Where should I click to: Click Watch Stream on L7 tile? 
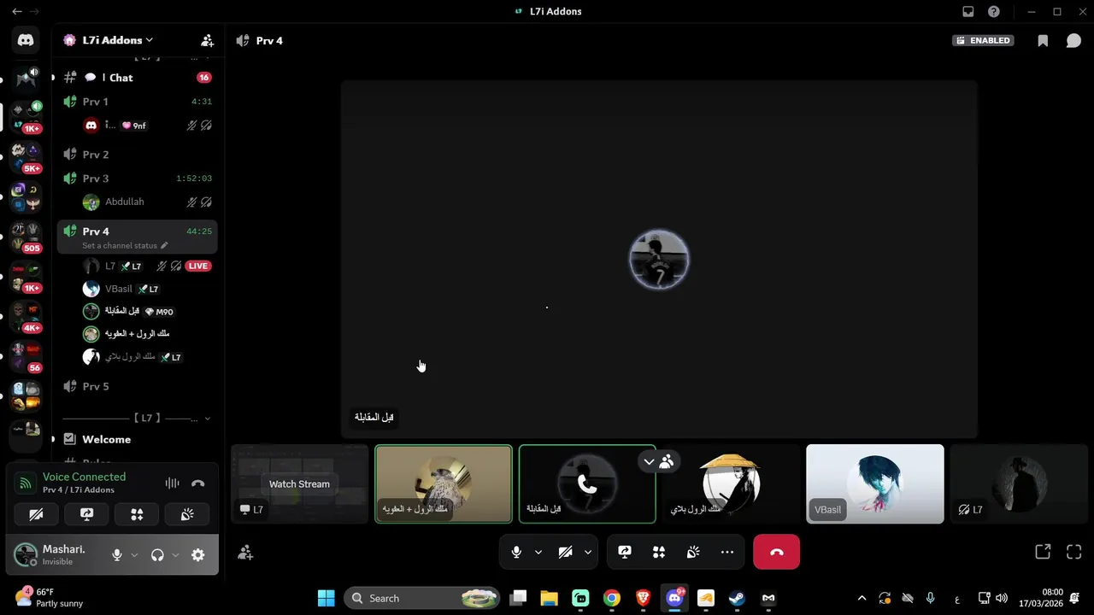[299, 484]
